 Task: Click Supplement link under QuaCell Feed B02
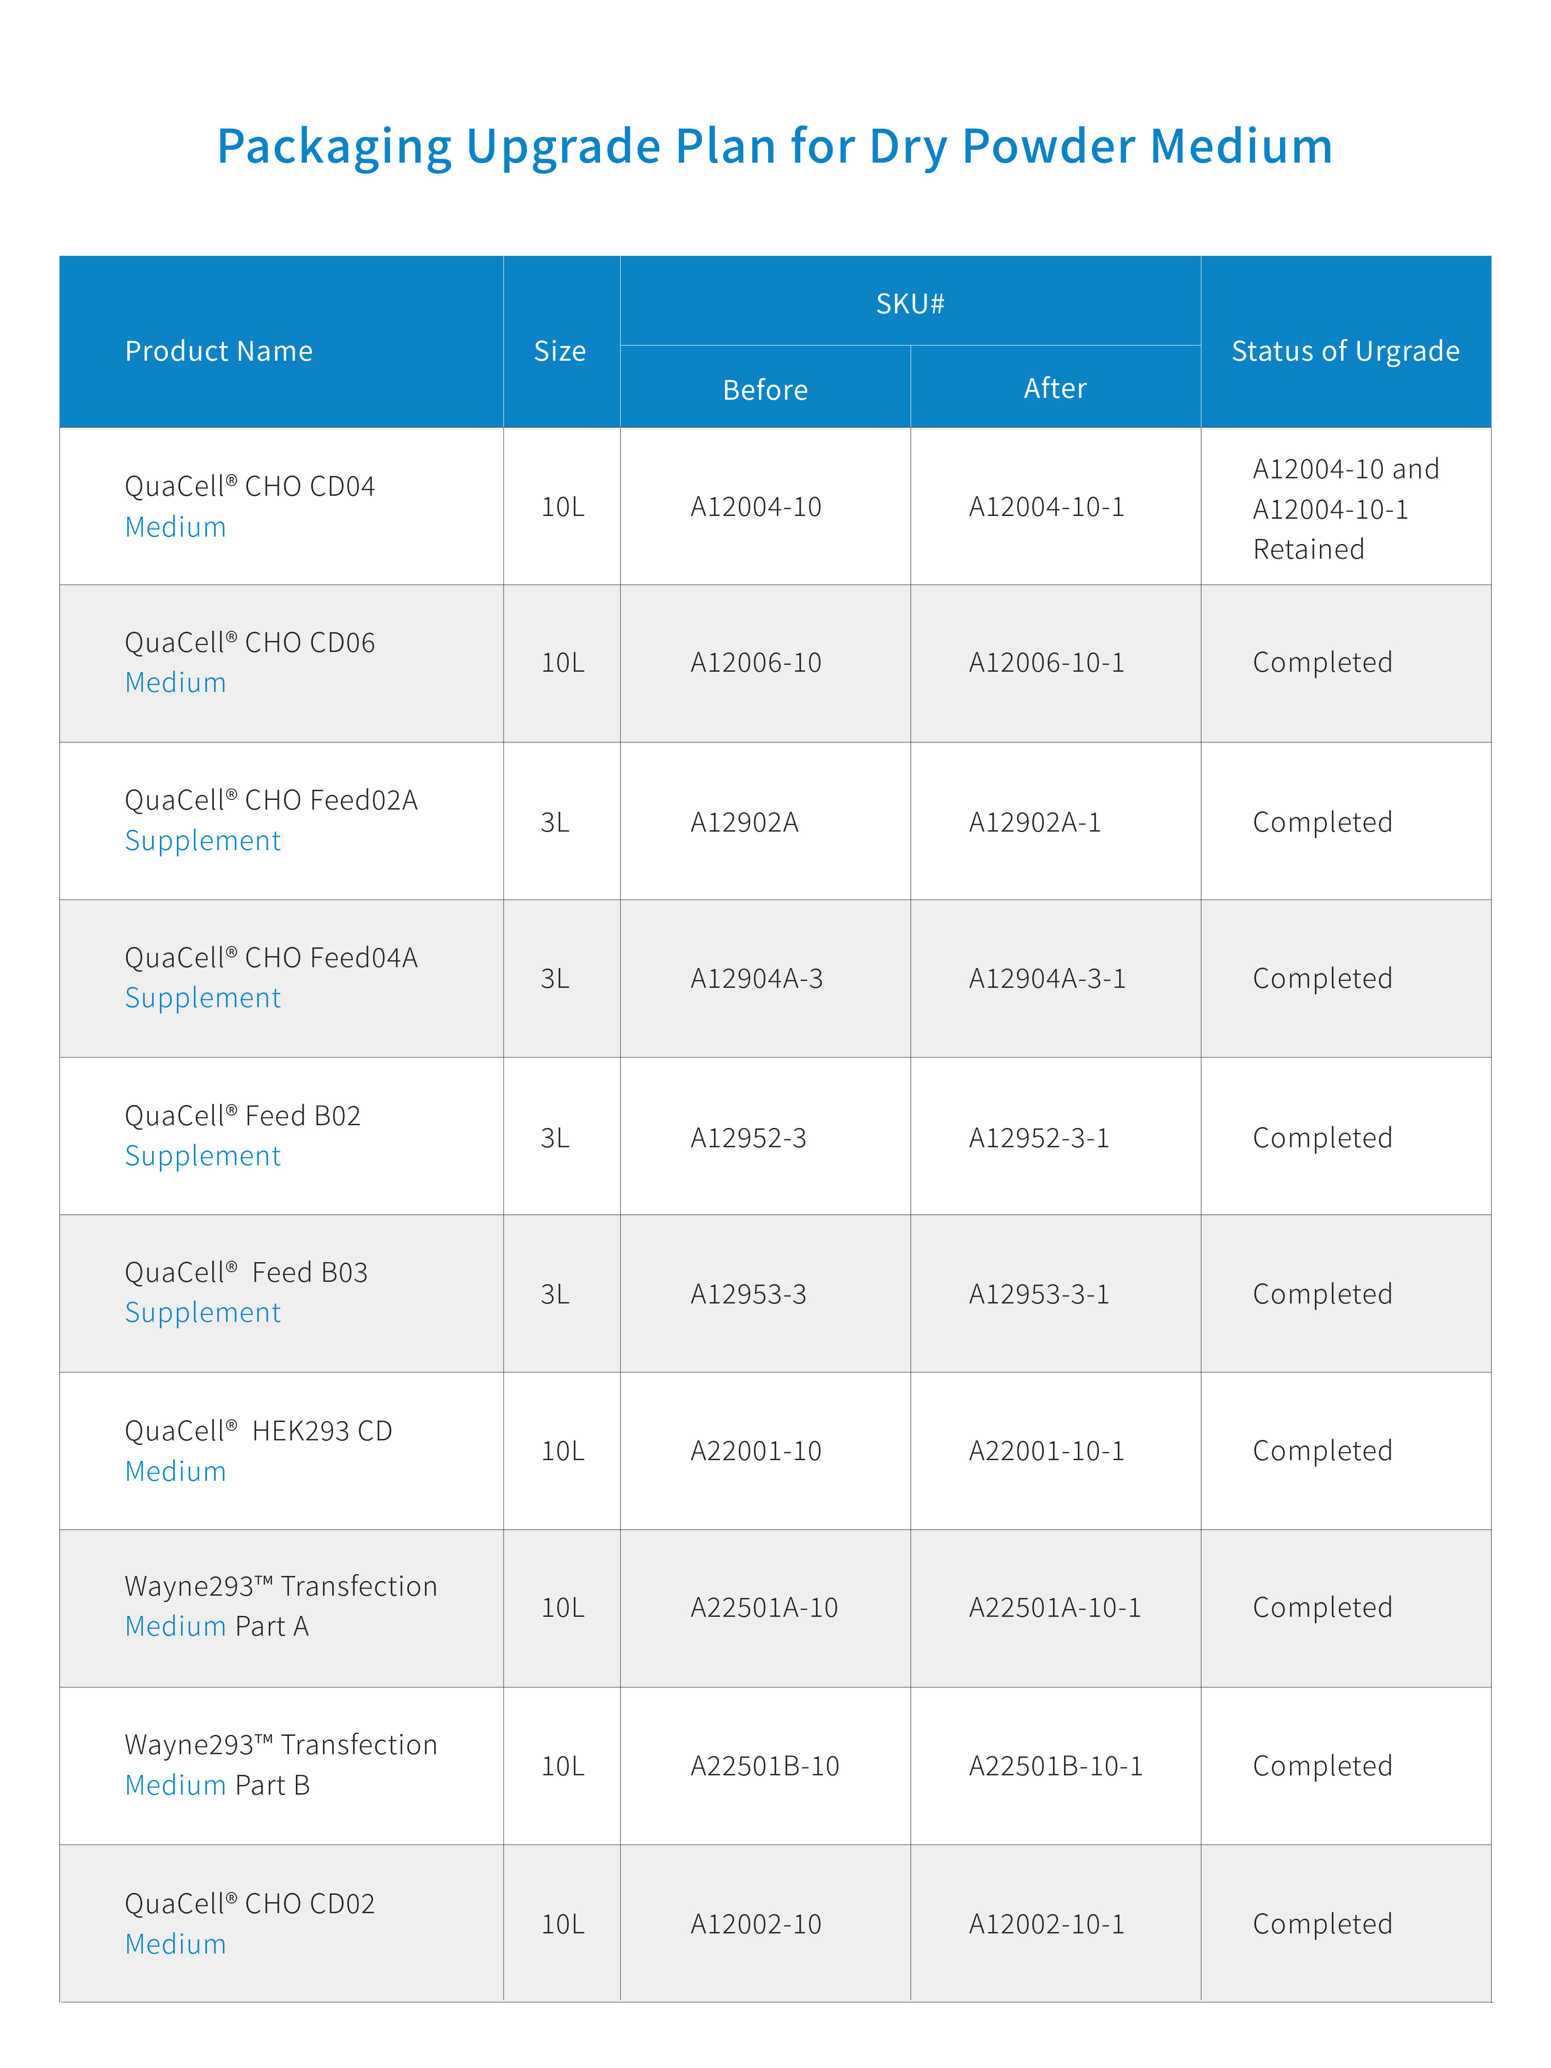click(x=203, y=1156)
